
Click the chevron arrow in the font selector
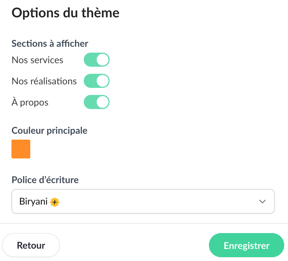[262, 201]
